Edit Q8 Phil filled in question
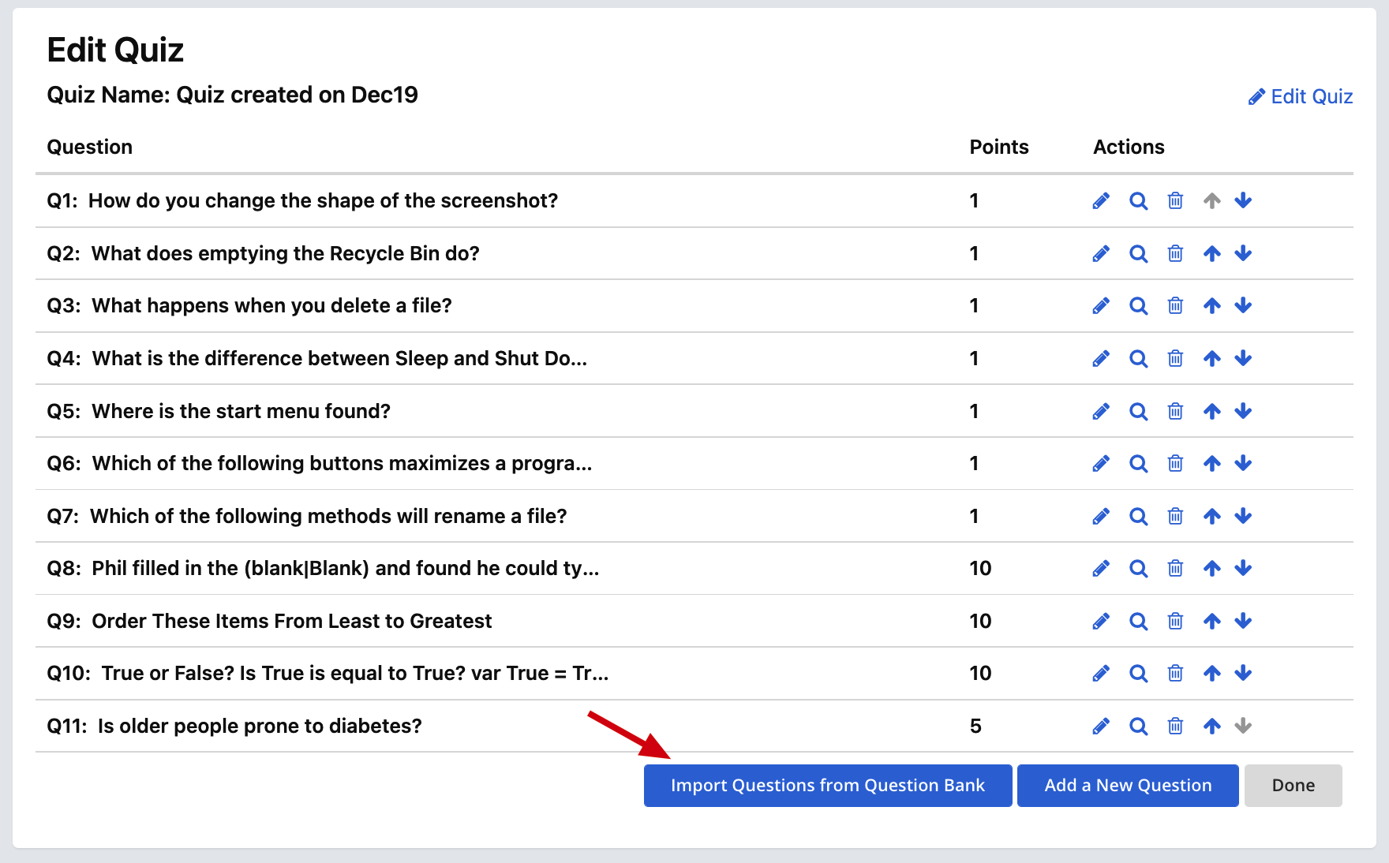 pyautogui.click(x=1101, y=569)
